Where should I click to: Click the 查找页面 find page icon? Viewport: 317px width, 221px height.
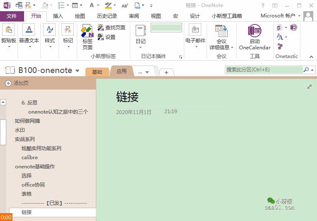[x=100, y=27]
